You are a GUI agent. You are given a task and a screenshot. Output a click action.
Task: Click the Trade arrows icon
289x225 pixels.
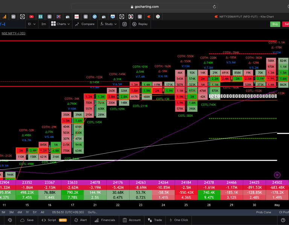coord(150,220)
